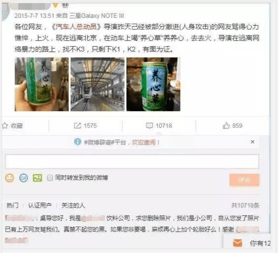
Task: Select the 关注的人 tab
Action: coord(73,205)
